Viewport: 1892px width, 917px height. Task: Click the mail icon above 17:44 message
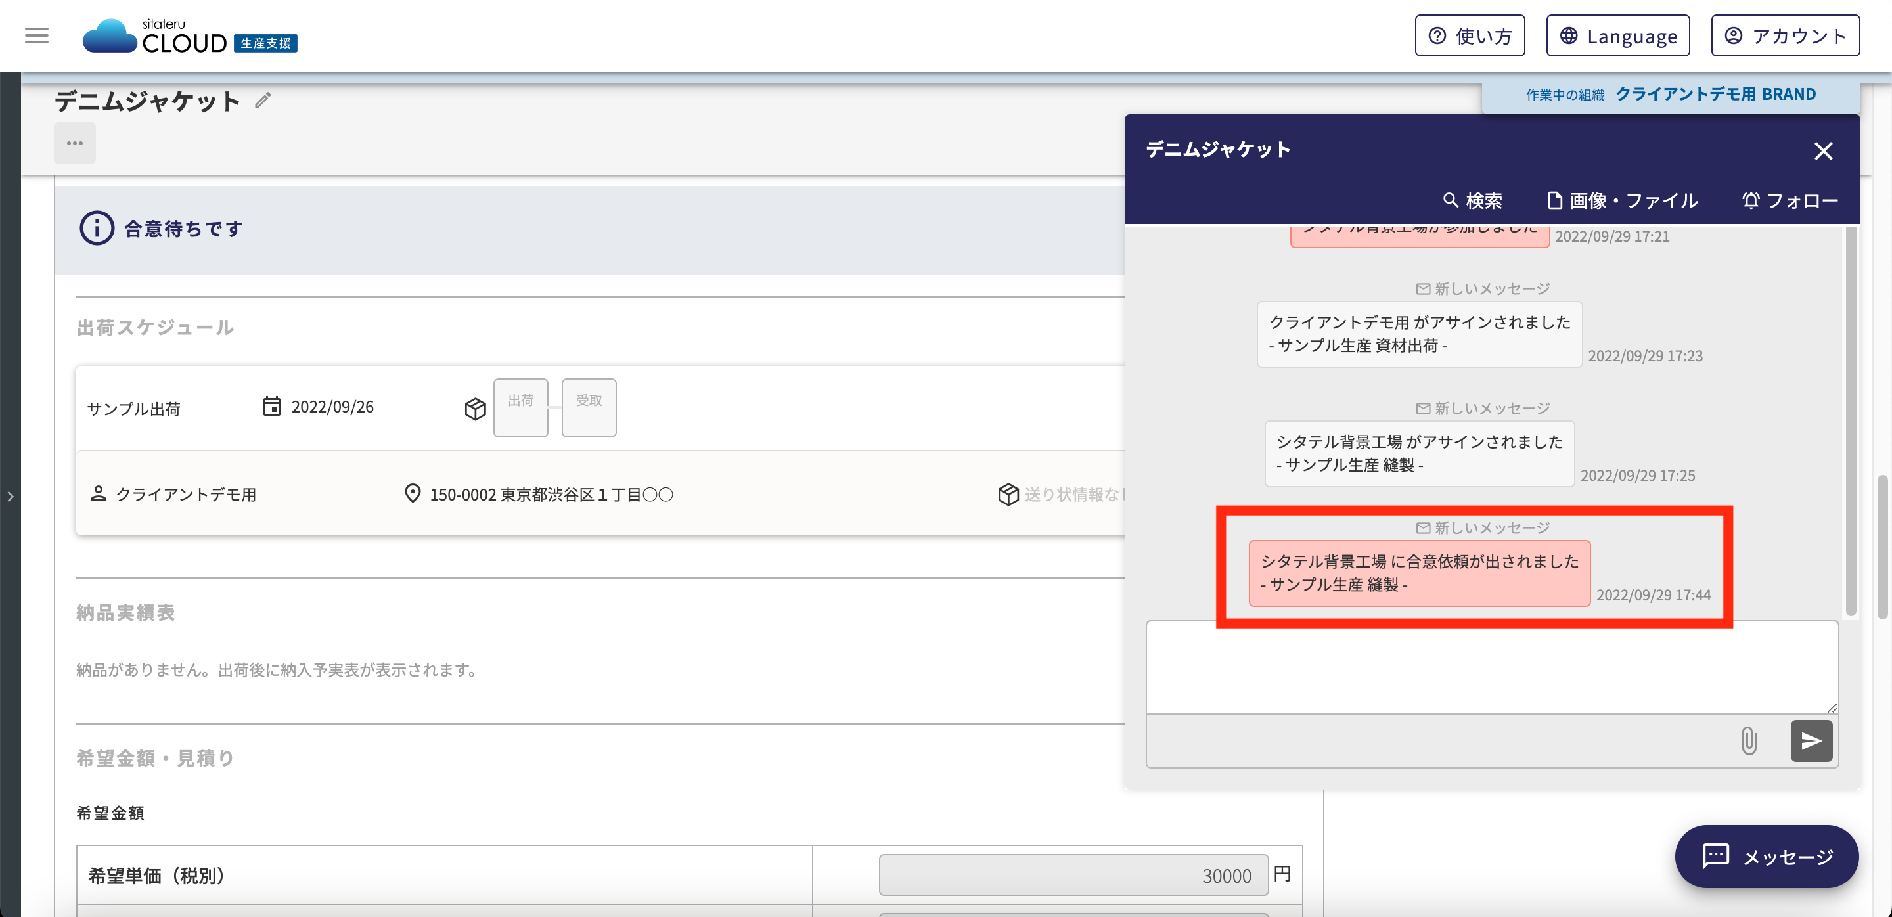[1423, 527]
